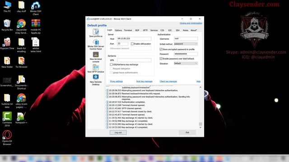Select 'SFTP channel opened' log entry
Screen dimensions: 289x162
(124, 108)
